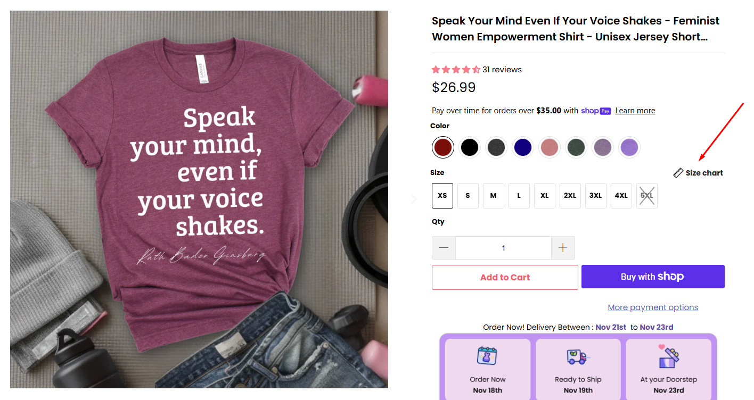Image resolution: width=754 pixels, height=400 pixels.
Task: Open More payment options link
Action: [653, 307]
